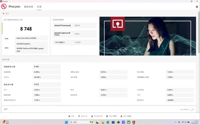The height and width of the screenshot is (125, 200).
Task: Open the taskbar clock and date
Action: pyautogui.click(x=195, y=122)
